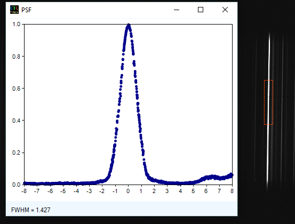Click the 0.8 label on the y-axis
Image resolution: width=295 pixels, height=224 pixels.
pyautogui.click(x=16, y=56)
